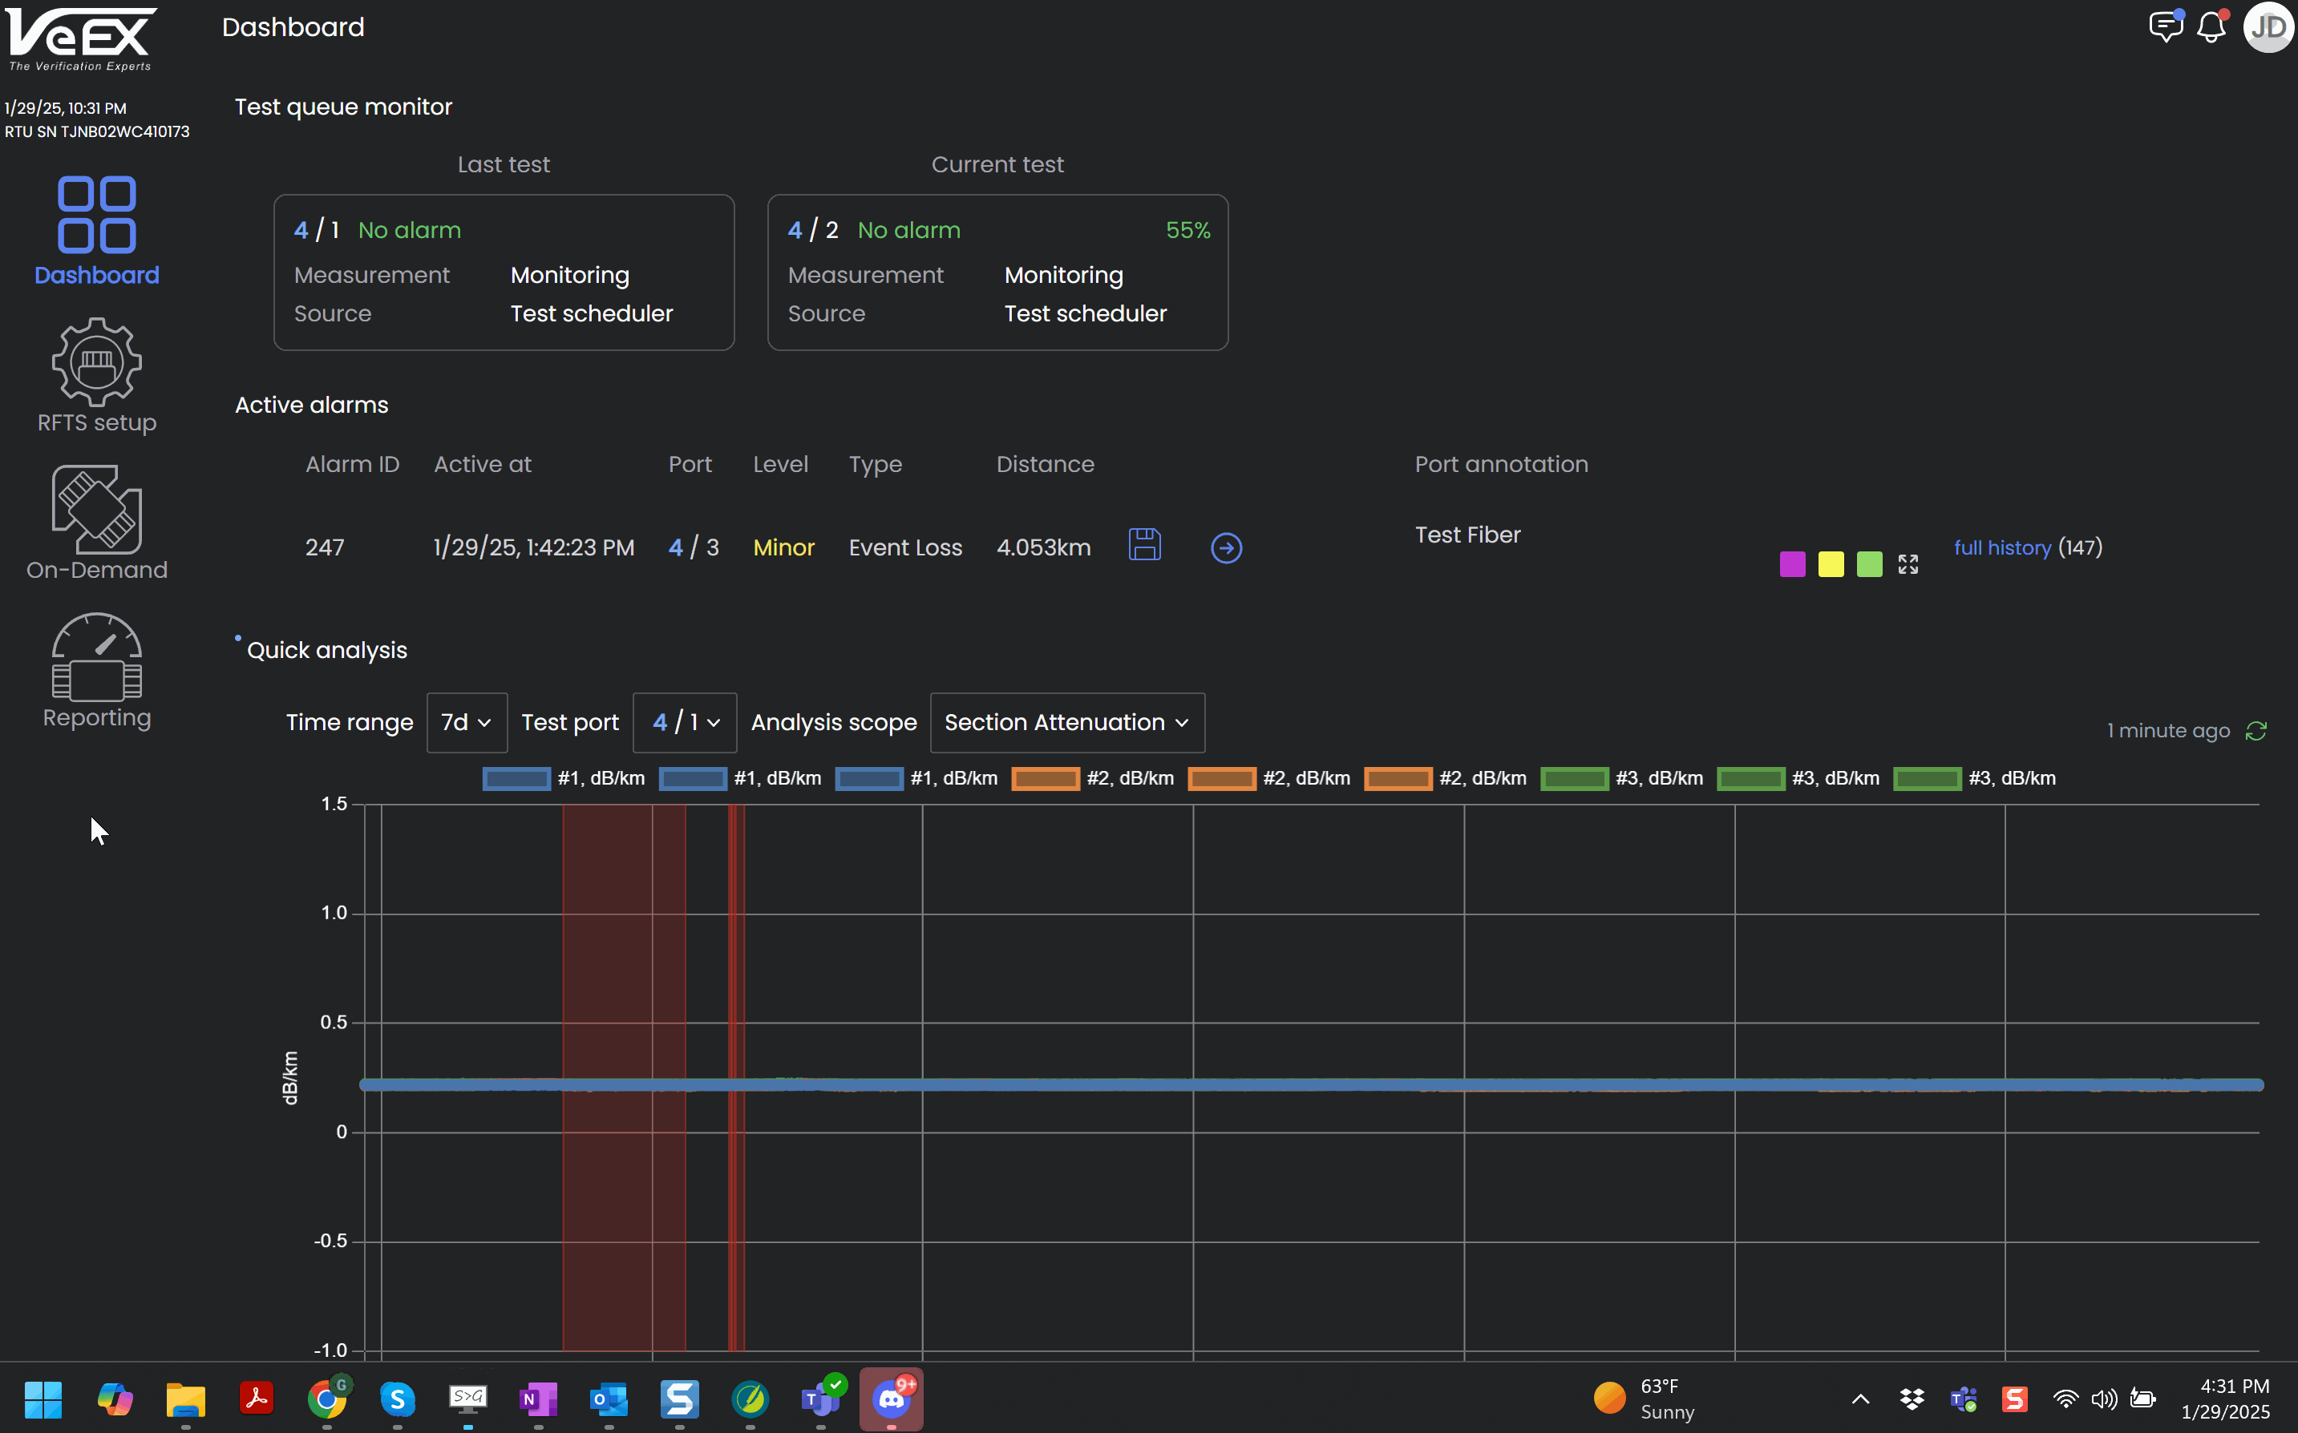Expand the Section Attenuation scope dropdown
This screenshot has width=2298, height=1433.
point(1066,723)
